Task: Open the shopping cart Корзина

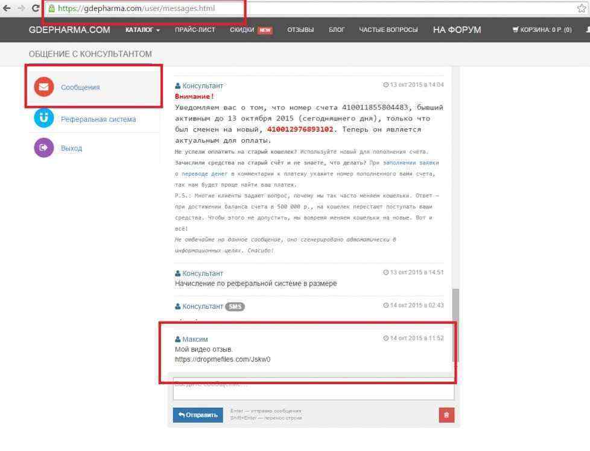Action: click(542, 30)
